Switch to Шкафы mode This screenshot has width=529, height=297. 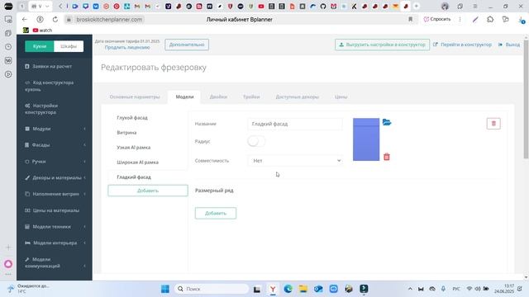coord(69,46)
